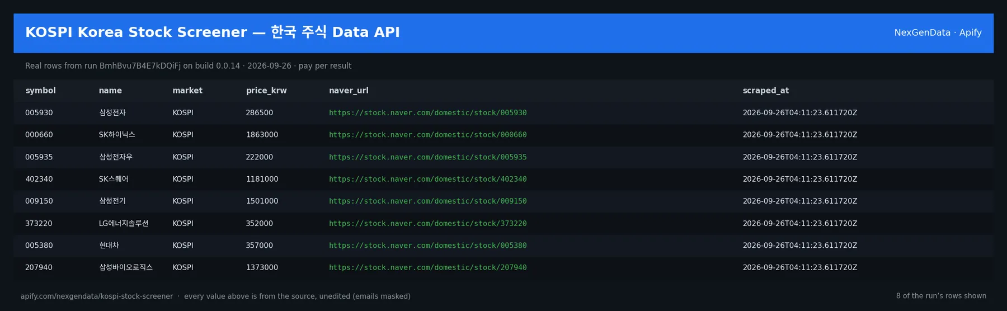Select price value 1181000
Screen dimensions: 1007x311
262,179
